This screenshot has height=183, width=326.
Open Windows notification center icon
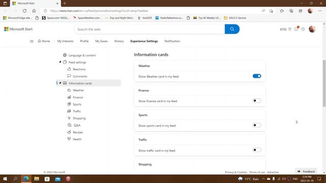(319, 179)
